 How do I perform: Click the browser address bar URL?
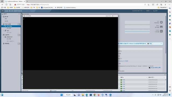pyautogui.click(x=38, y=5)
